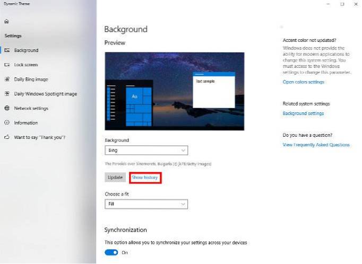This screenshot has height=264, width=362.
Task: Click the Network settings globe icon
Action: [7, 108]
